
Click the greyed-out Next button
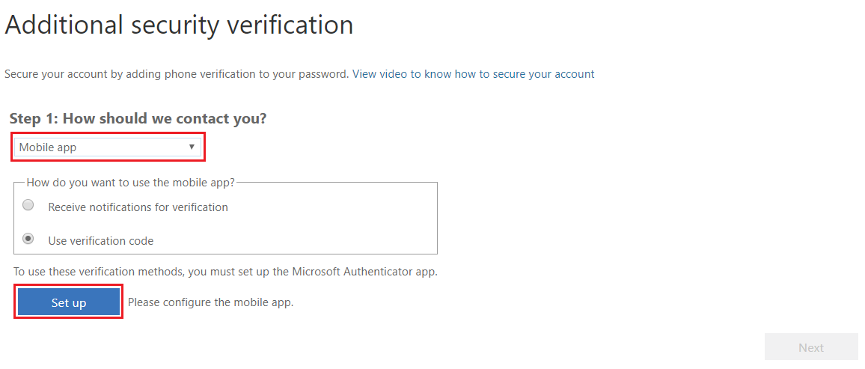(x=810, y=347)
